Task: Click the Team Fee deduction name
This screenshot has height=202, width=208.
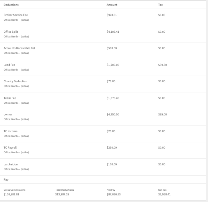Action: pos(10,98)
